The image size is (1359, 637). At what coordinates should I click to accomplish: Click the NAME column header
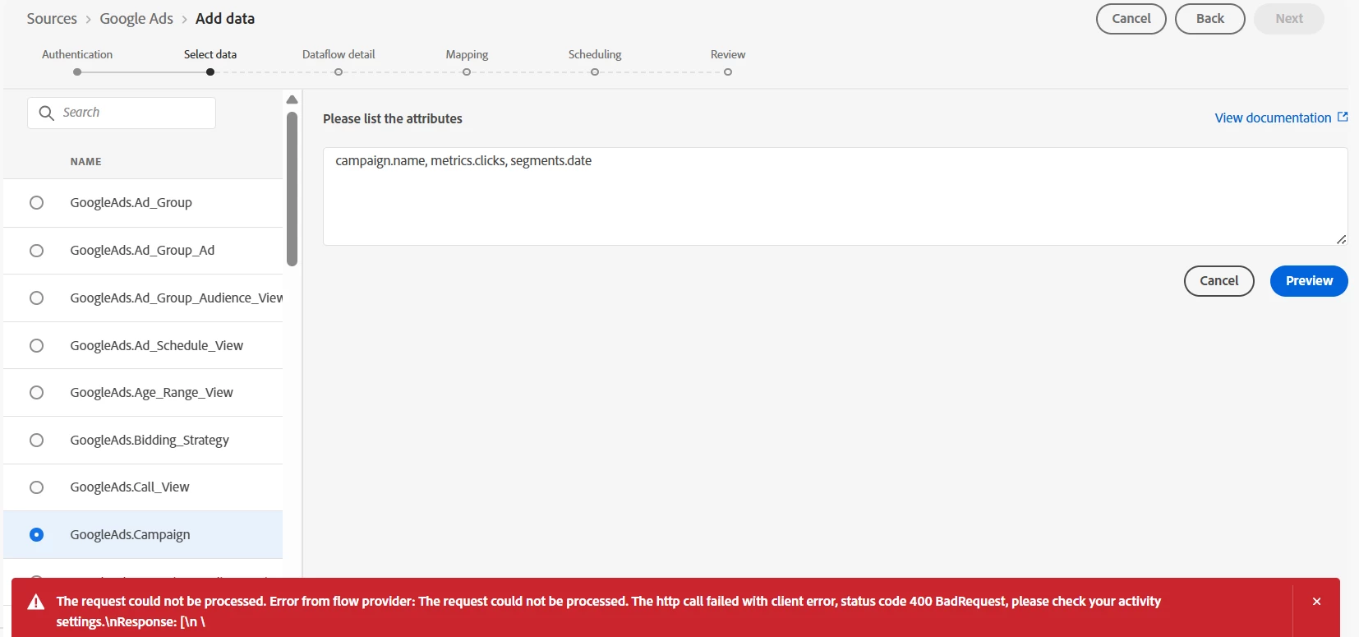click(x=85, y=162)
